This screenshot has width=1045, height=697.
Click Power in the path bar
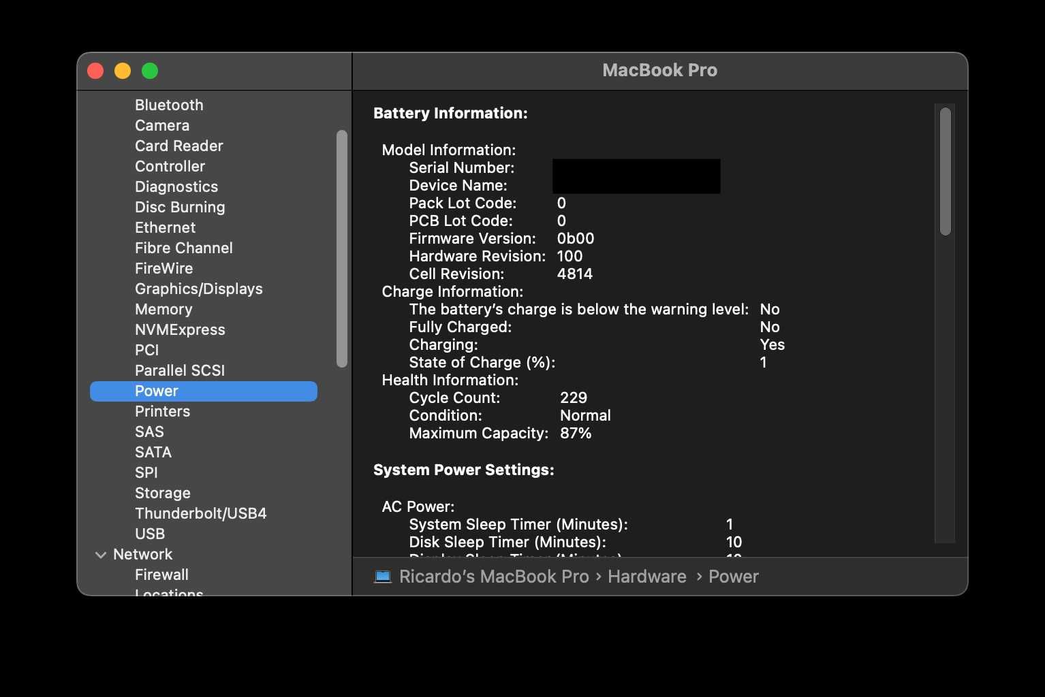click(734, 577)
